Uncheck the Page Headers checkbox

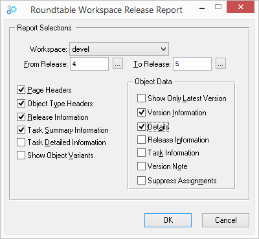21,90
